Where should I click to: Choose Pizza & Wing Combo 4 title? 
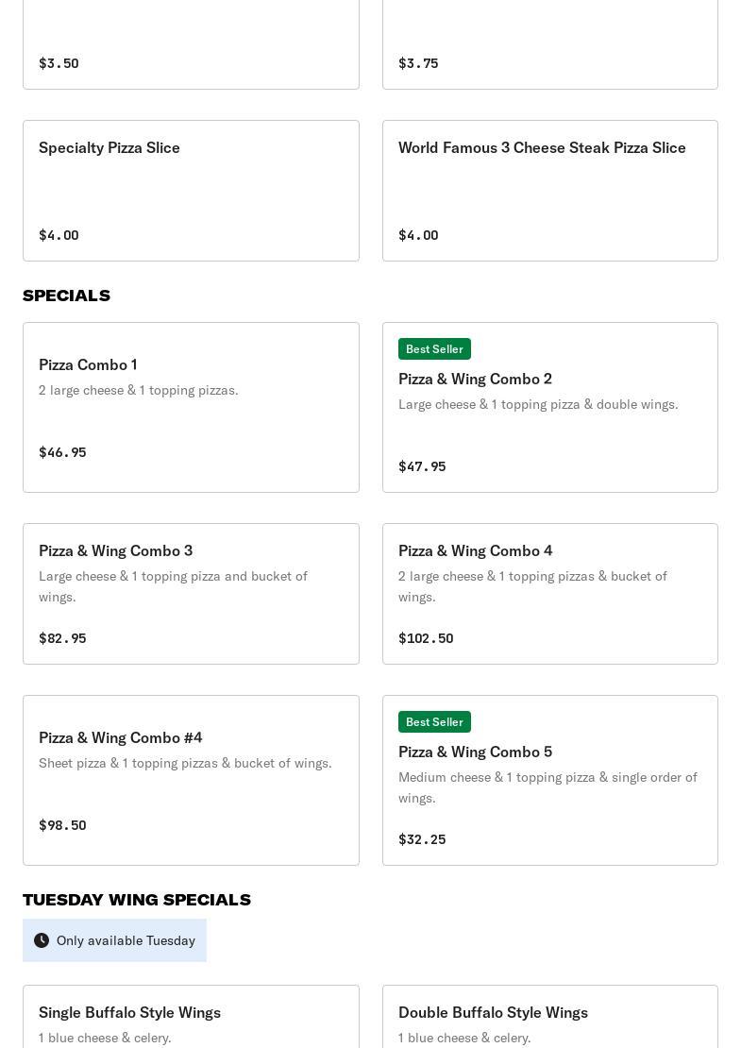475,550
